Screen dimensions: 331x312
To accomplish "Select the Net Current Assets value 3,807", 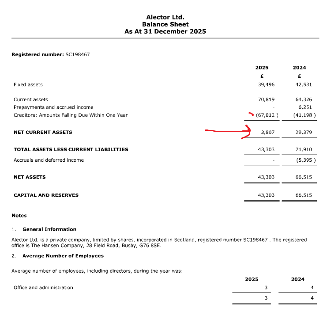I will [x=268, y=132].
